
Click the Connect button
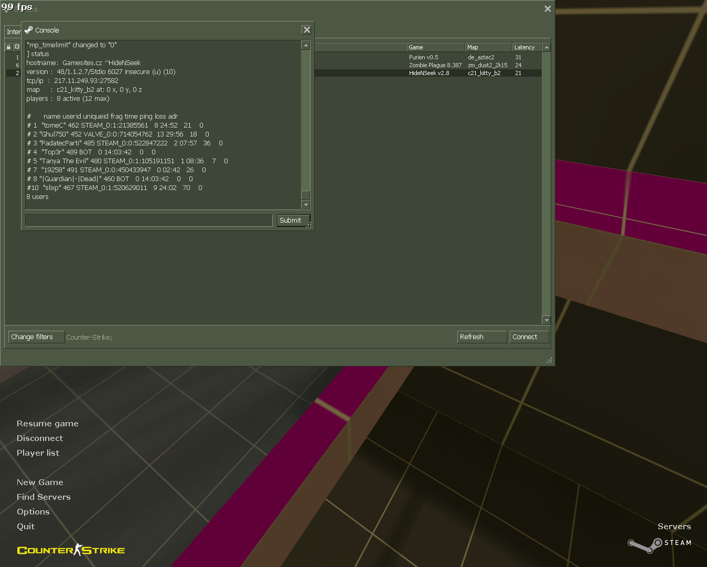(x=529, y=337)
